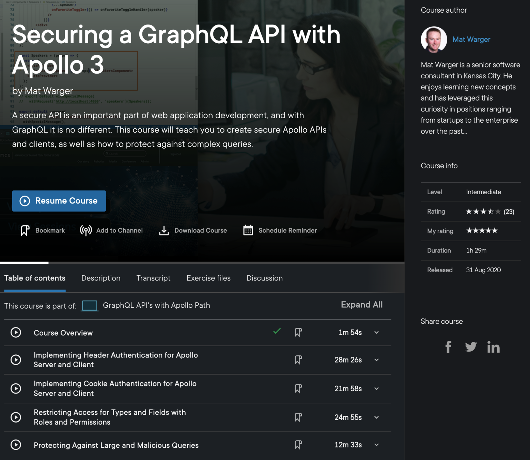
Task: Bookmark the Course Overview module
Action: pyautogui.click(x=298, y=332)
